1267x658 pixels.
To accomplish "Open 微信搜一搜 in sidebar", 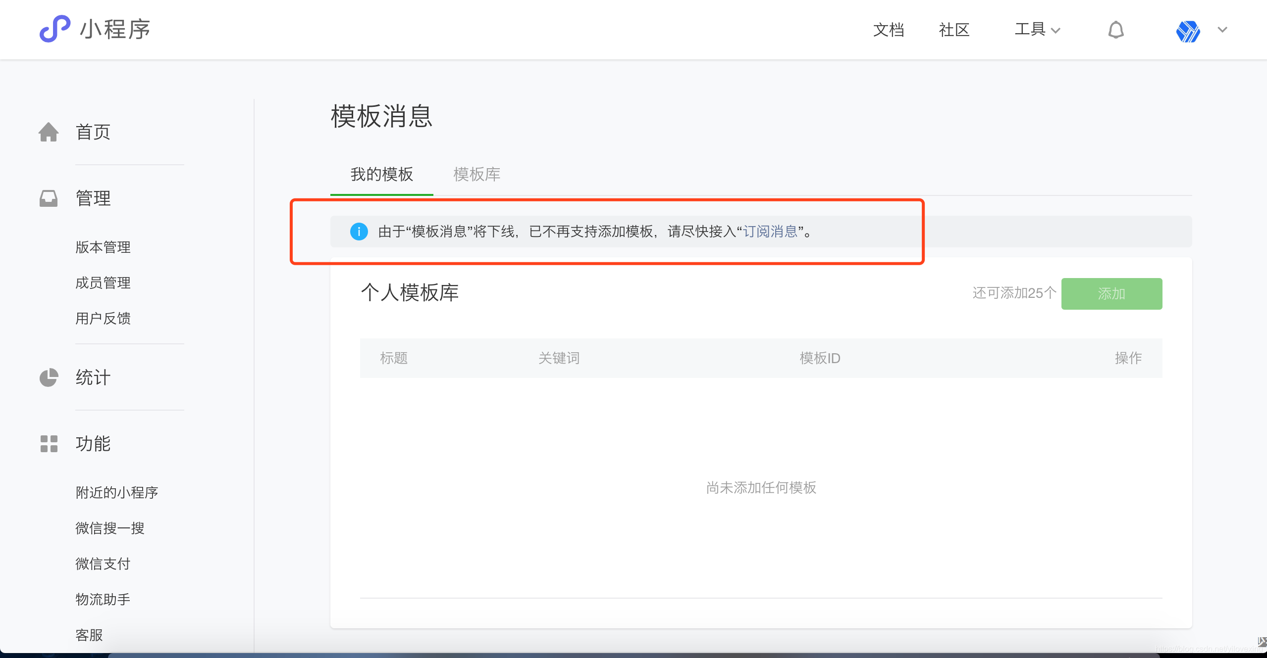I will coord(110,528).
